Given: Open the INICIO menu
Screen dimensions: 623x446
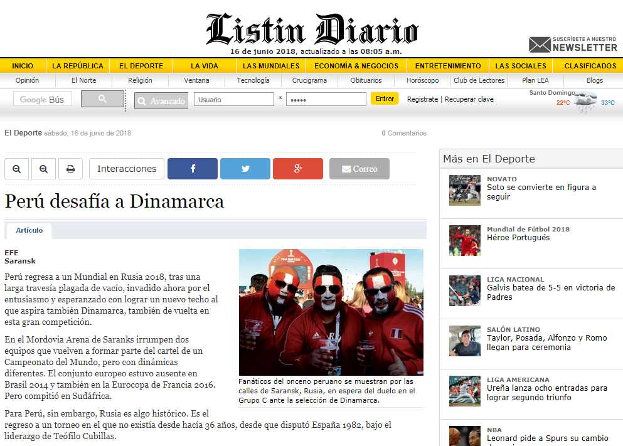Looking at the screenshot, I should click(x=23, y=66).
